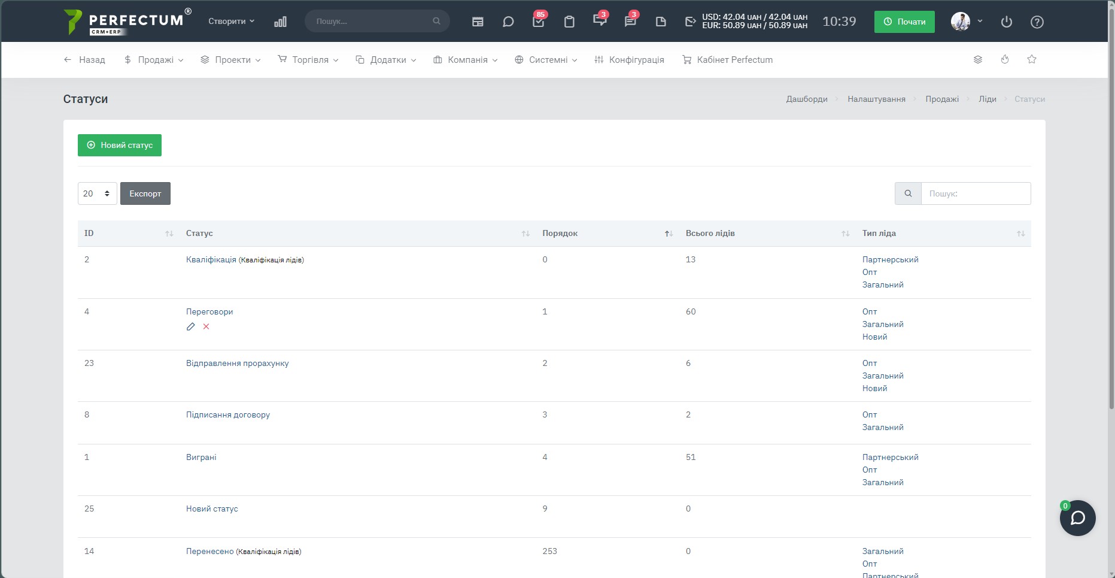Image resolution: width=1115 pixels, height=578 pixels.
Task: Click the flame icon in navigation bar
Action: (x=1005, y=59)
